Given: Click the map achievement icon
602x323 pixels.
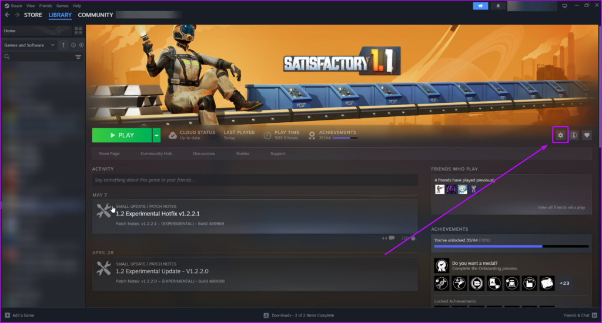Looking at the screenshot, I should [x=547, y=283].
